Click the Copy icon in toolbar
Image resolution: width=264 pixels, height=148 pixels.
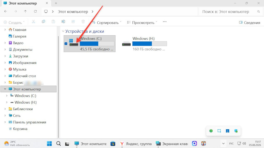point(43,22)
